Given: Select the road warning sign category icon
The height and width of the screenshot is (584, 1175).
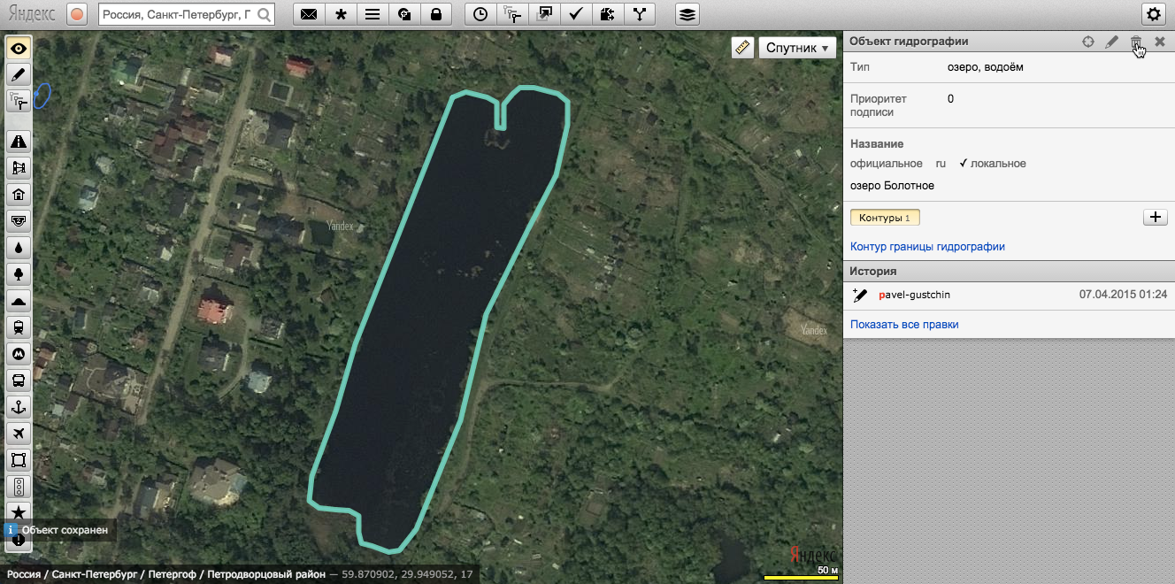Looking at the screenshot, I should click(19, 142).
